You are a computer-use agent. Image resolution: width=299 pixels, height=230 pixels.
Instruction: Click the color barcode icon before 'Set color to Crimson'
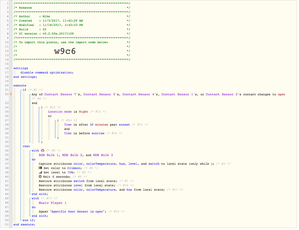click(x=40, y=168)
